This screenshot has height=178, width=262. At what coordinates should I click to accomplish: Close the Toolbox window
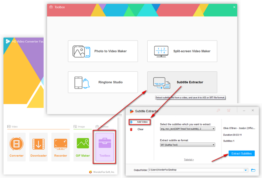[234, 7]
